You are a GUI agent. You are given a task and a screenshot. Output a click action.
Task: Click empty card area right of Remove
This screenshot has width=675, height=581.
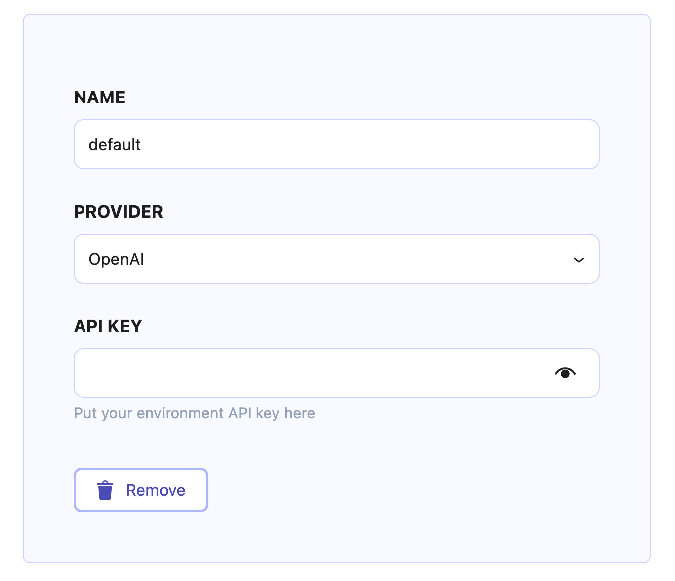point(398,490)
